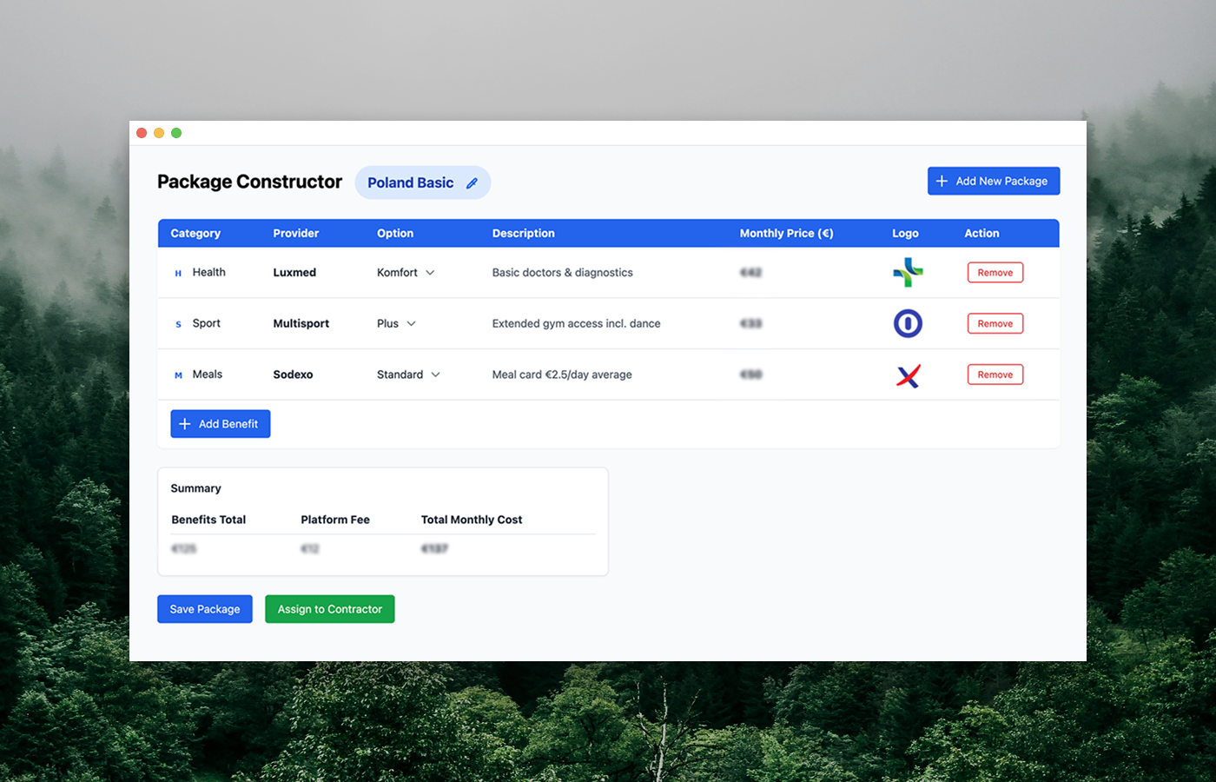Open the Standard option dropdown for Sodexo
The height and width of the screenshot is (782, 1216).
[409, 375]
